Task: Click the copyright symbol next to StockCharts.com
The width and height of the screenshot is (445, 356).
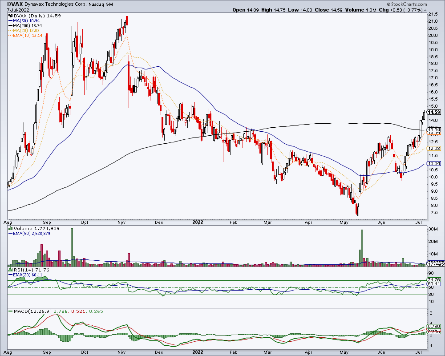Action: coord(388,4)
